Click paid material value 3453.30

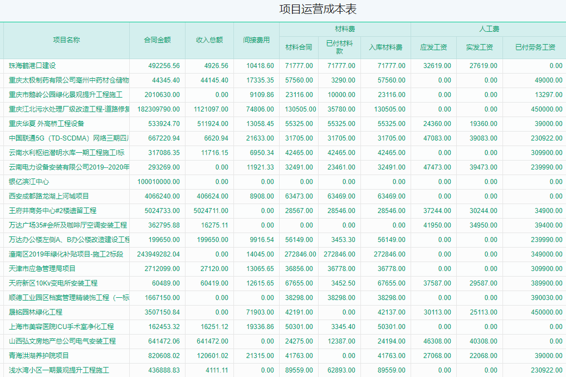click(x=343, y=239)
